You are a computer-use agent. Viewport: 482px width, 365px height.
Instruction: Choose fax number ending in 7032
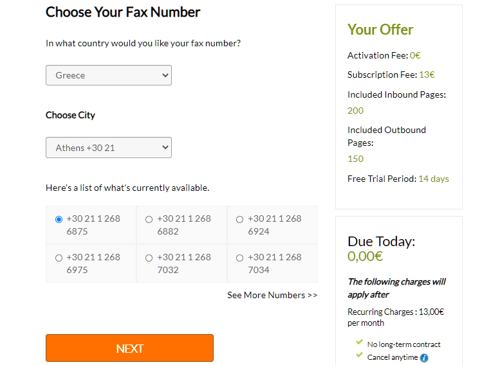point(149,258)
